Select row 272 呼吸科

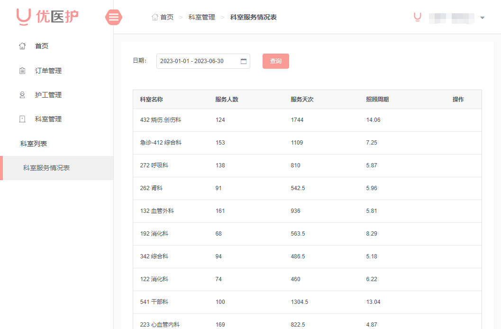click(307, 165)
